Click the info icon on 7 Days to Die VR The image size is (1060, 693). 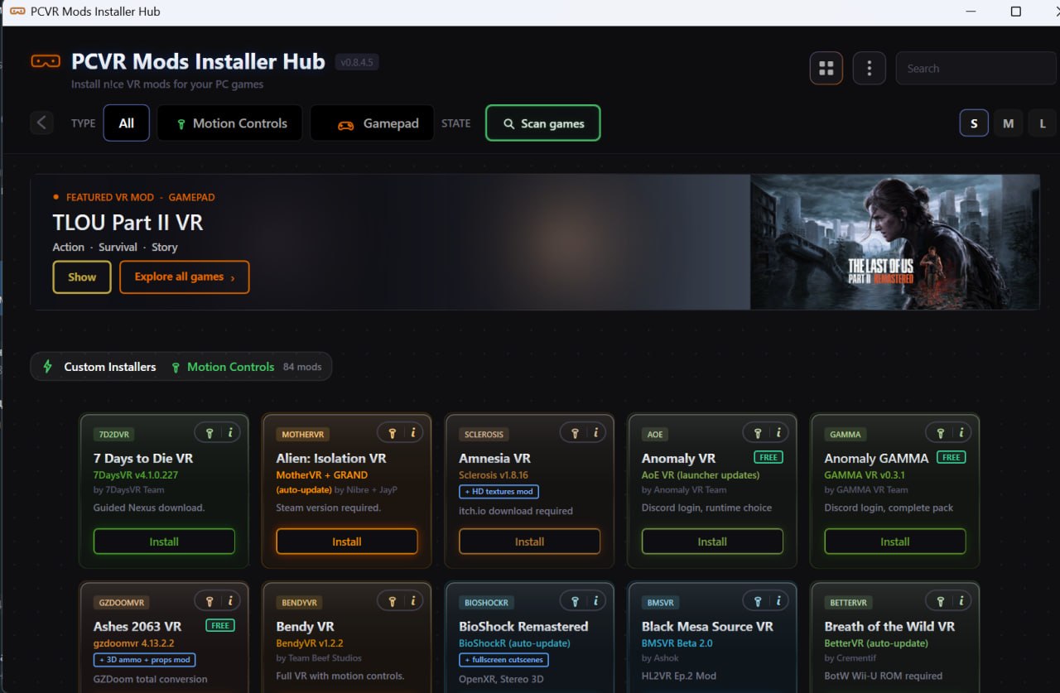[230, 432]
